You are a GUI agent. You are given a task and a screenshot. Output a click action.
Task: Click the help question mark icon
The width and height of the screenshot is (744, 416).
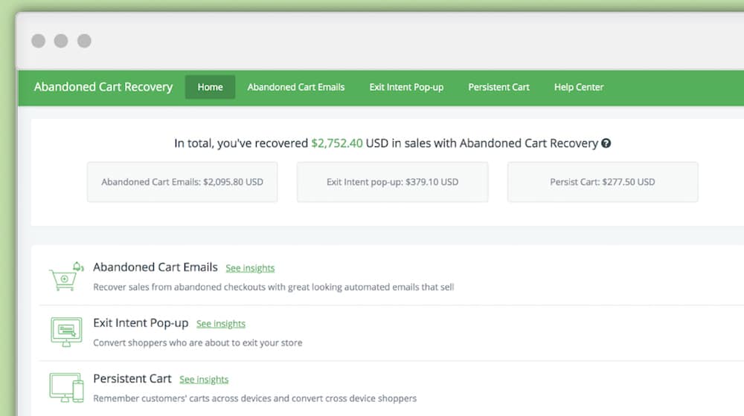tap(606, 143)
